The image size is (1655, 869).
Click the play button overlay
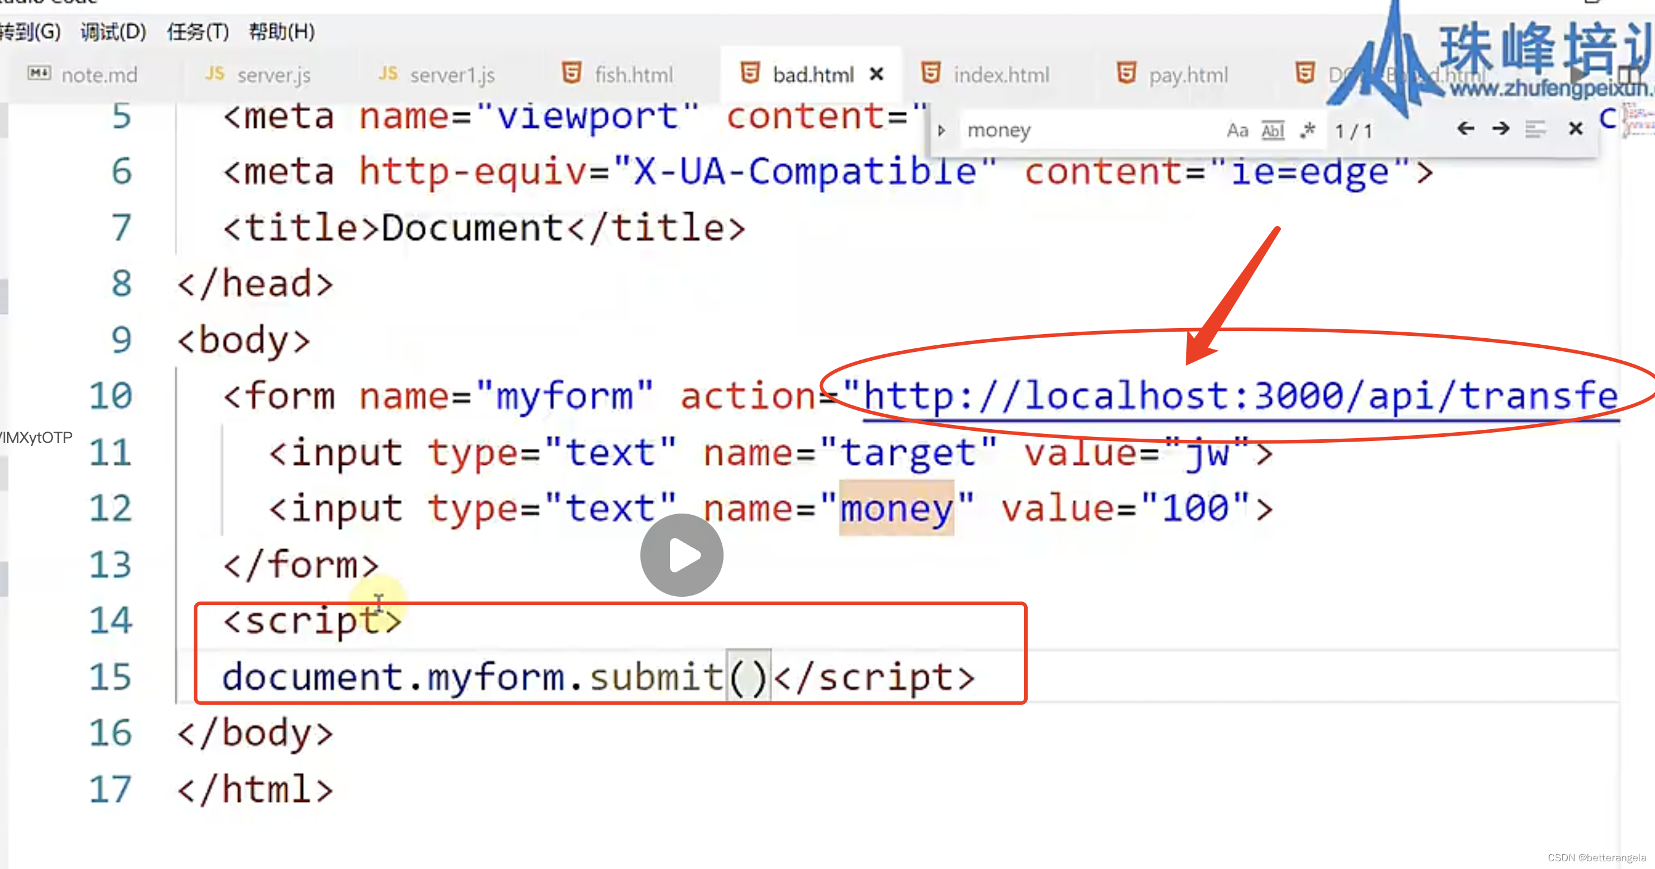pos(681,555)
